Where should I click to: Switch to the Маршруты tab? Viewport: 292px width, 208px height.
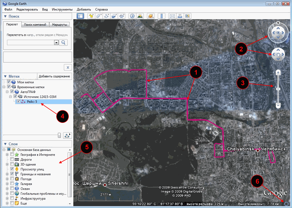point(60,25)
